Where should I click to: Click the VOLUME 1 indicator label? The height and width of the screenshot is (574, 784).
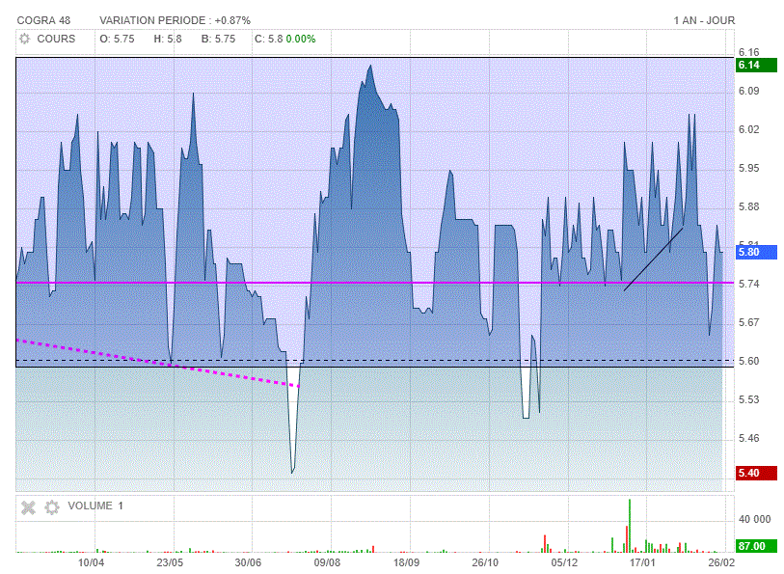95,506
